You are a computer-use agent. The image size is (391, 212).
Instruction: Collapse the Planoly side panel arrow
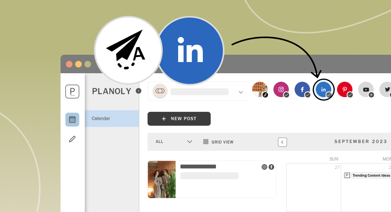point(138,91)
